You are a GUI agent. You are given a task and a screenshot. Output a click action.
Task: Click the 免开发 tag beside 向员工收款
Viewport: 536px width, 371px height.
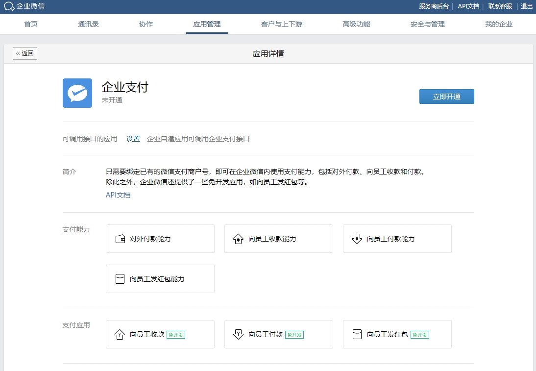tap(176, 335)
